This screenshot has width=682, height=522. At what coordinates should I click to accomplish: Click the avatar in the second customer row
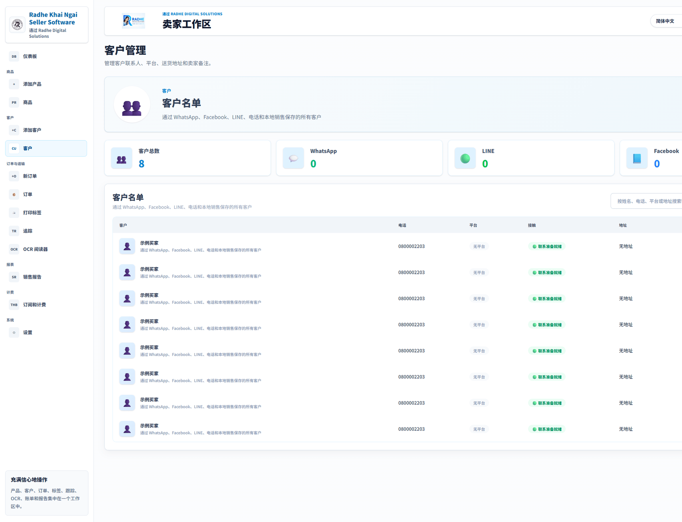coord(127,273)
